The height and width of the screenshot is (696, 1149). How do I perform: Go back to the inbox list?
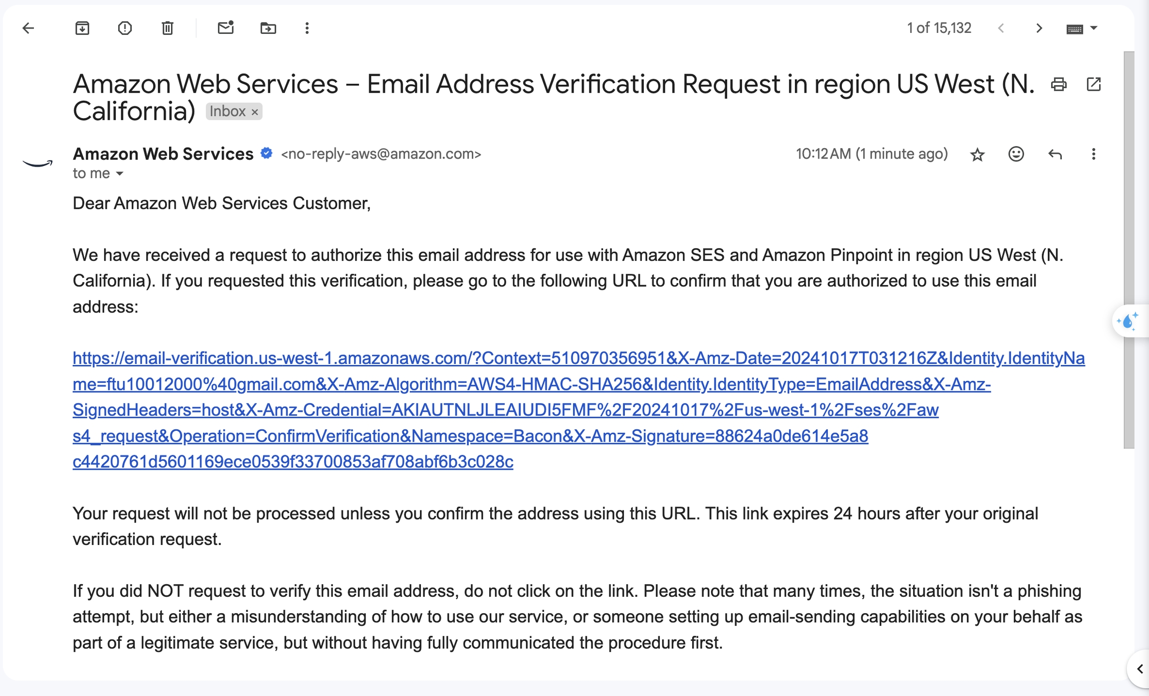click(x=28, y=28)
